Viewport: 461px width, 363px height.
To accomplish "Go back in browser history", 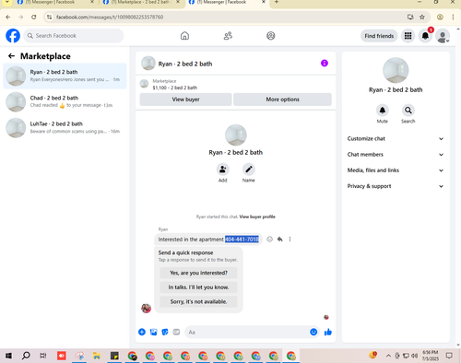I will (8, 18).
